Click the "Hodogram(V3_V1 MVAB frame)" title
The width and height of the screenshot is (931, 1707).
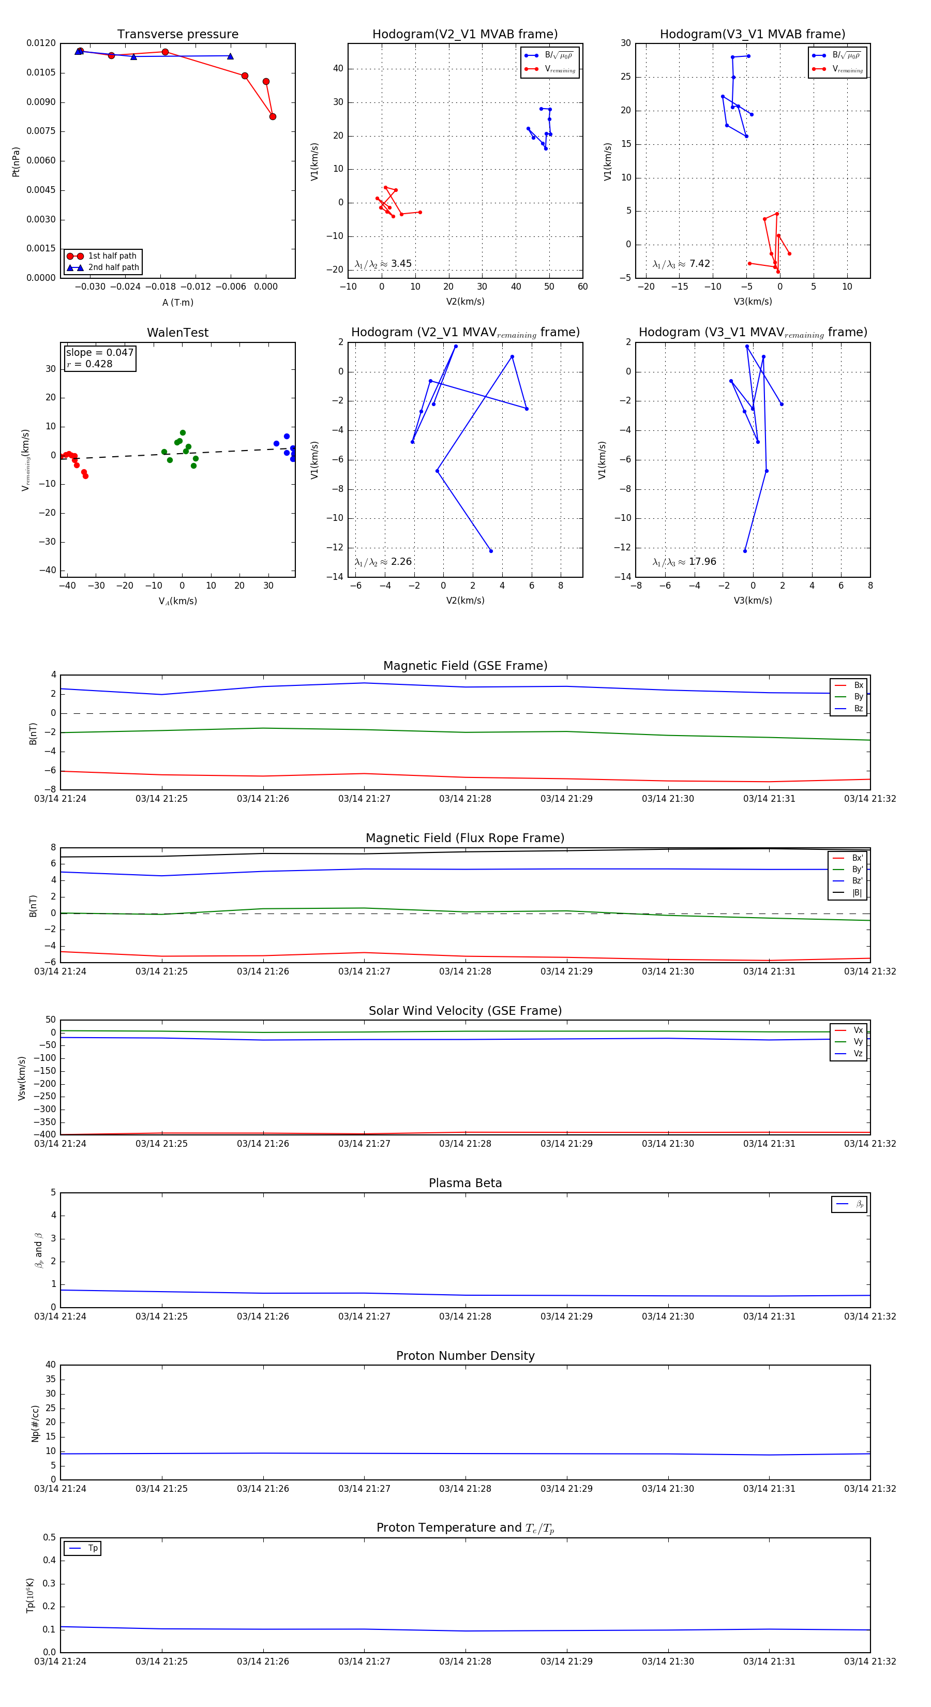click(753, 35)
